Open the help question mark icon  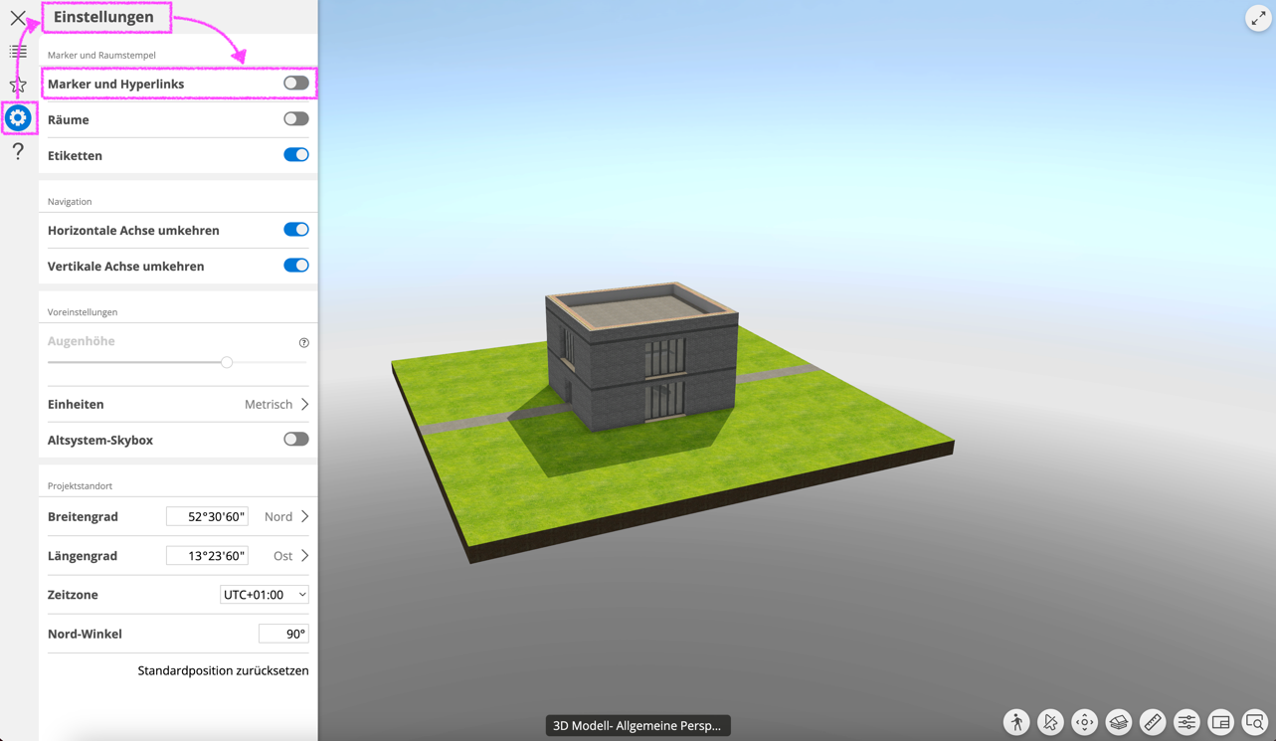tap(18, 151)
